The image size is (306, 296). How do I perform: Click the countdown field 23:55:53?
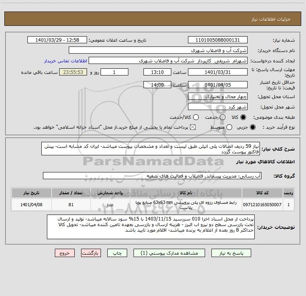pyautogui.click(x=73, y=72)
